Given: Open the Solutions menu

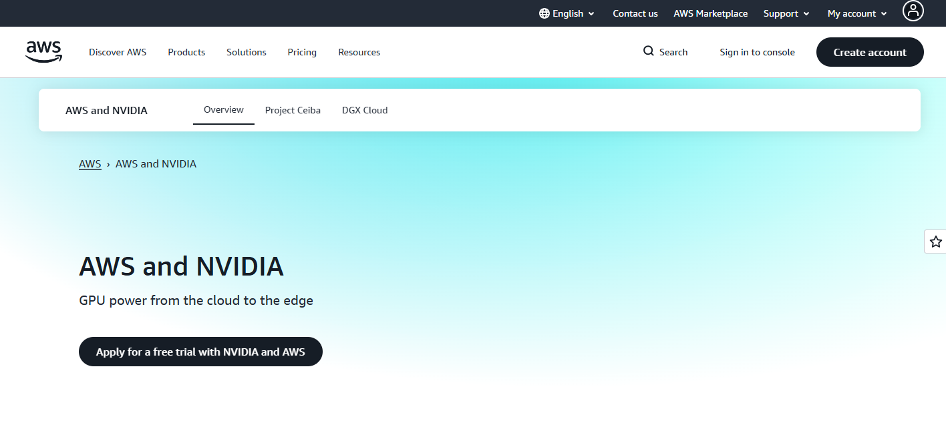Looking at the screenshot, I should [x=246, y=52].
